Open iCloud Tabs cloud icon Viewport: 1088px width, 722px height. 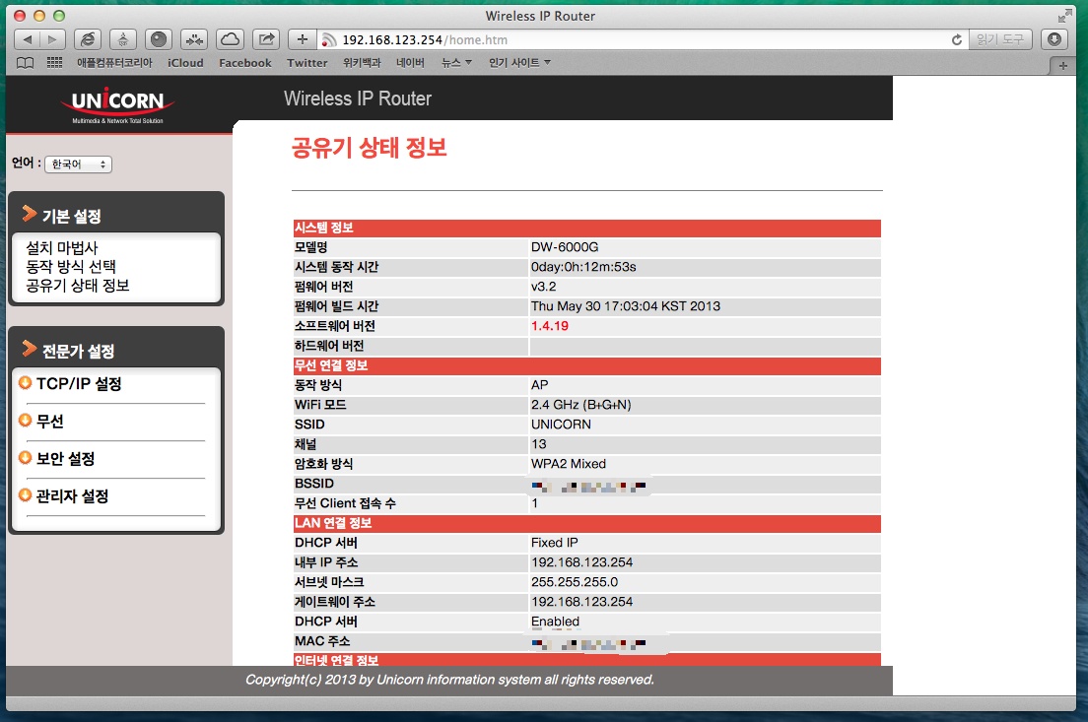click(230, 39)
